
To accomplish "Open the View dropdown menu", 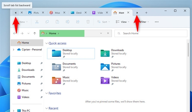I will click(x=122, y=22).
